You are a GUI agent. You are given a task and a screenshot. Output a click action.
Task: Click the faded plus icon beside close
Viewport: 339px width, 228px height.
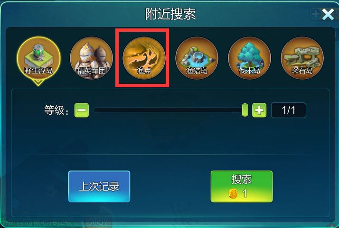[x=315, y=14]
